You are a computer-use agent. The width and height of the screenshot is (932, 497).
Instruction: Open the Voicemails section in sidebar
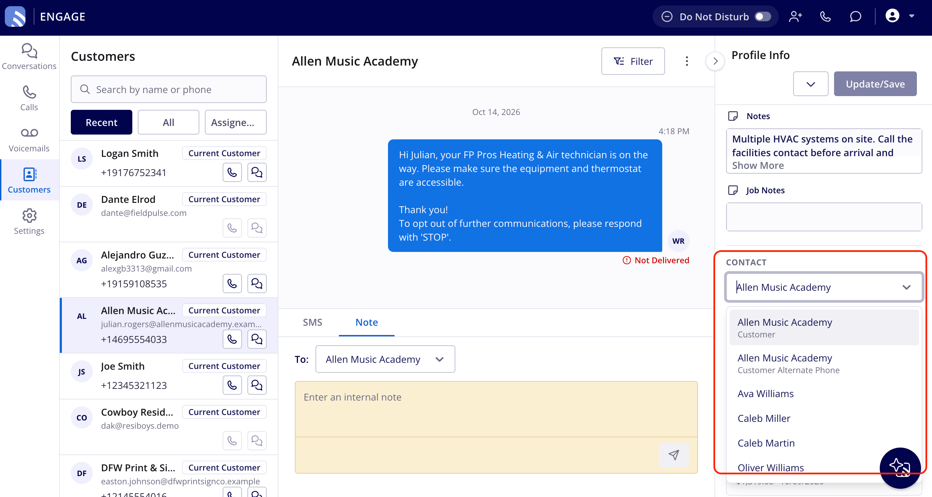[x=29, y=139]
